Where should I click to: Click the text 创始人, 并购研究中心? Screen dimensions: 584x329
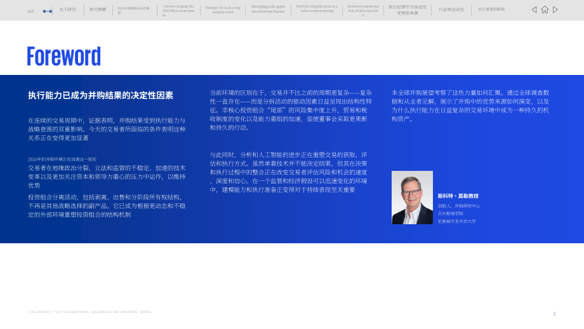459,206
